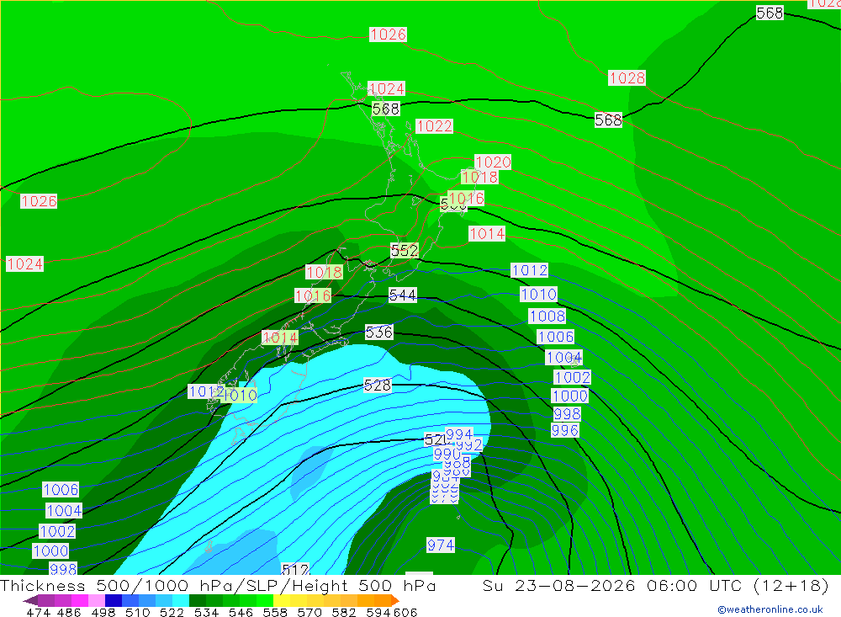The image size is (841, 617).
Task: Click the purple 474 swatch in the legend
Action: tap(46, 600)
